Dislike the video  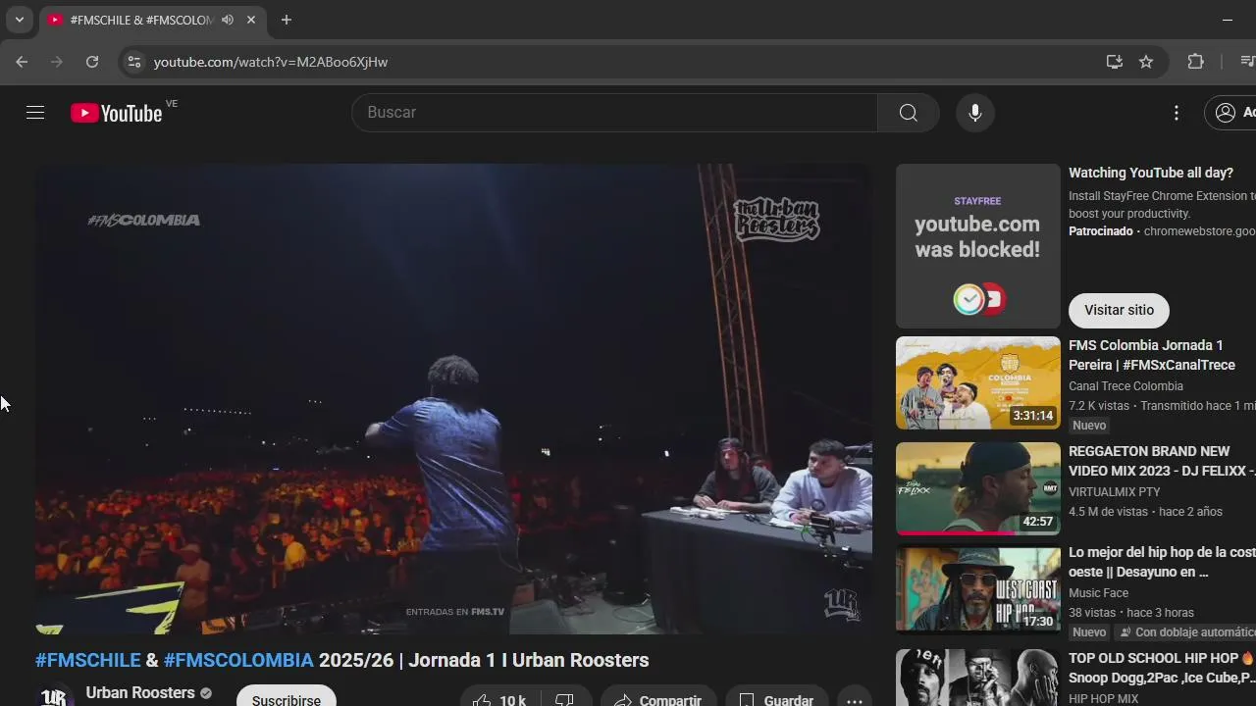tap(565, 700)
